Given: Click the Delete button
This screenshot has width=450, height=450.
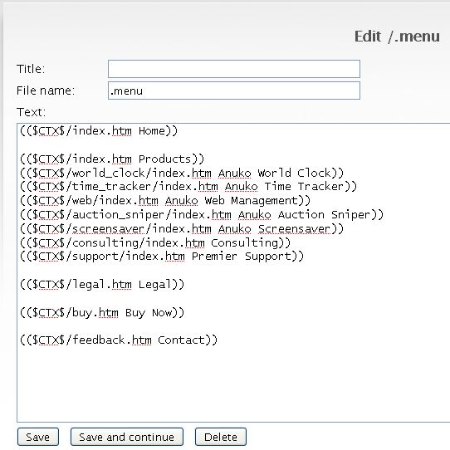Looking at the screenshot, I should point(220,437).
